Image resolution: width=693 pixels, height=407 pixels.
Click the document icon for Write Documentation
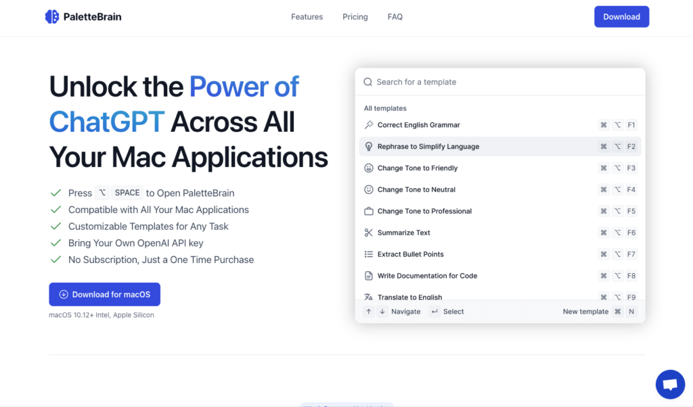369,276
